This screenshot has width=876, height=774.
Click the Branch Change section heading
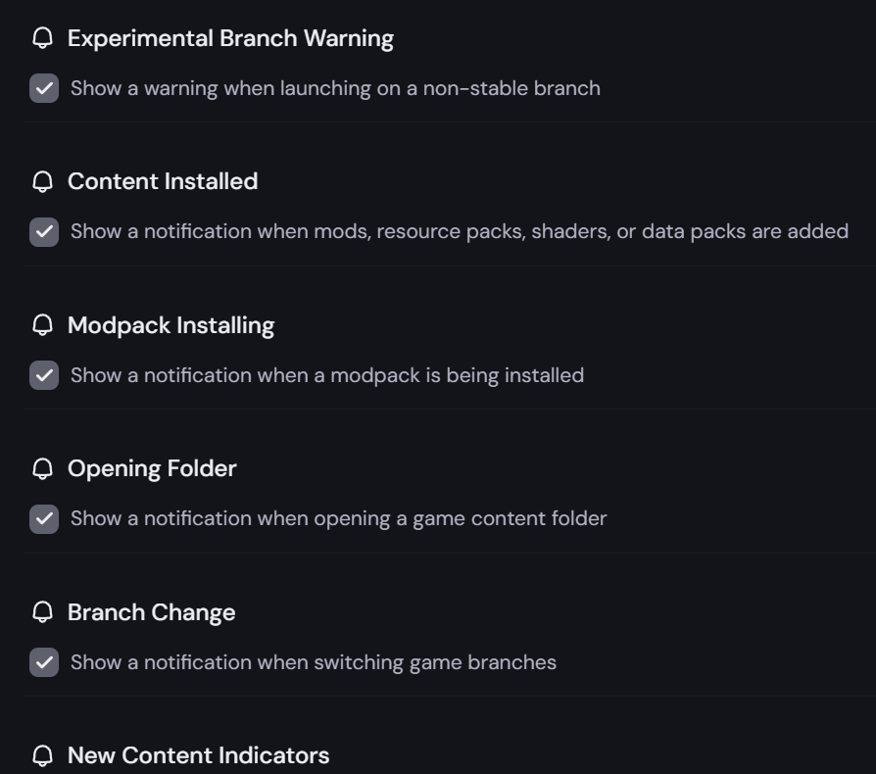151,612
